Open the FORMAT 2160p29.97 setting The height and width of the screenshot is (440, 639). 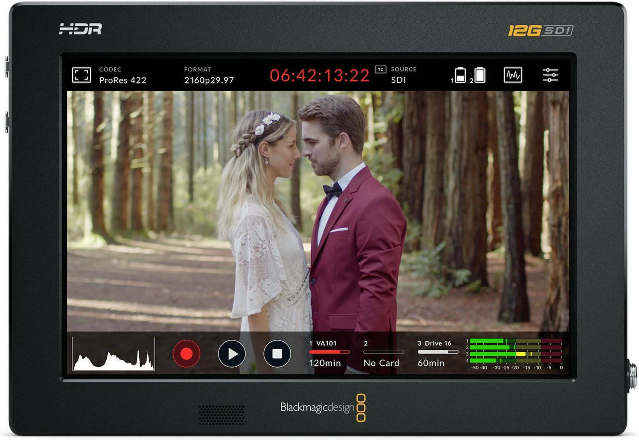[209, 75]
